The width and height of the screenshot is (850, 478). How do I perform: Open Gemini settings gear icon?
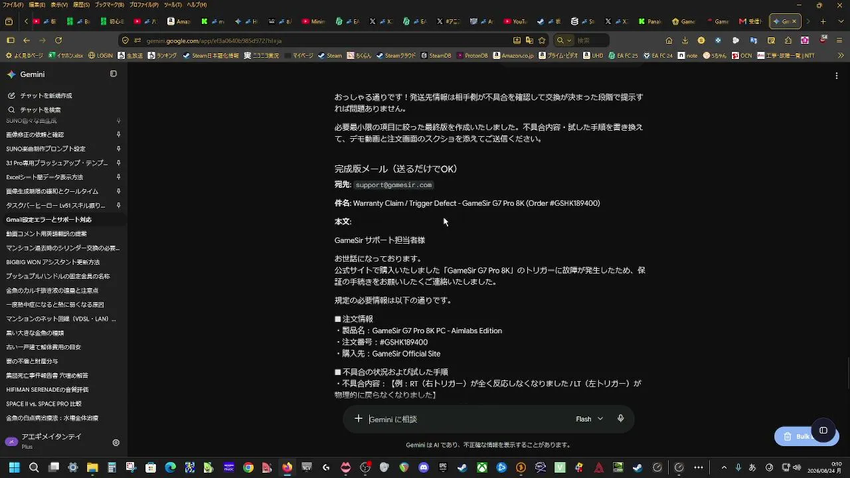pyautogui.click(x=116, y=442)
